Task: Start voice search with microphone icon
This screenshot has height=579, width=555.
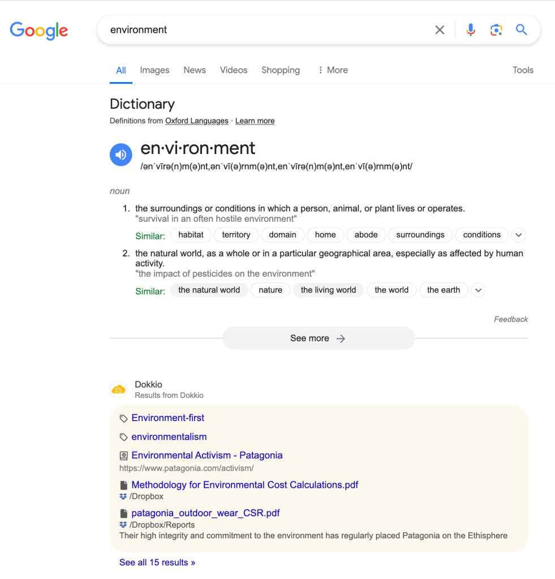Action: 471,30
